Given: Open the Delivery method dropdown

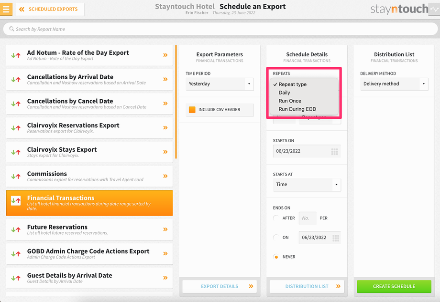Looking at the screenshot, I should 394,84.
